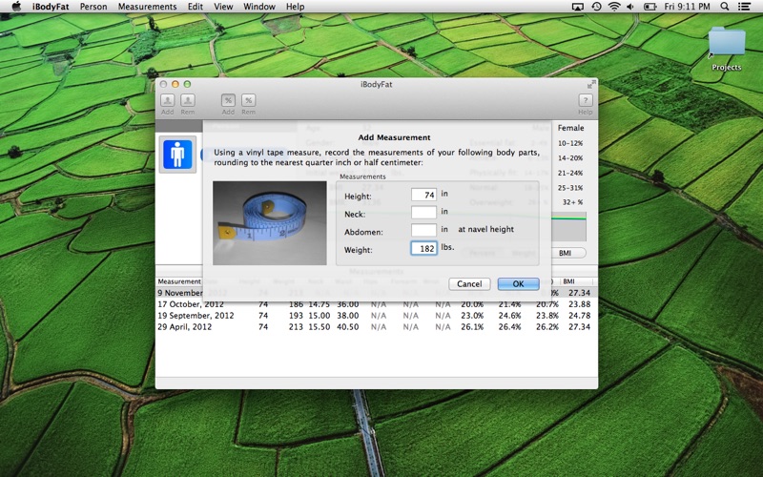Select the 19 September, 2012 row
763x477 pixels.
(x=376, y=316)
